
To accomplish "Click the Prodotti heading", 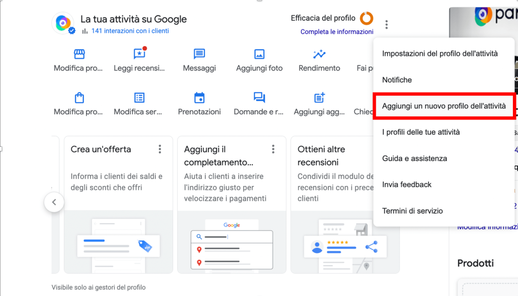I will (x=476, y=263).
